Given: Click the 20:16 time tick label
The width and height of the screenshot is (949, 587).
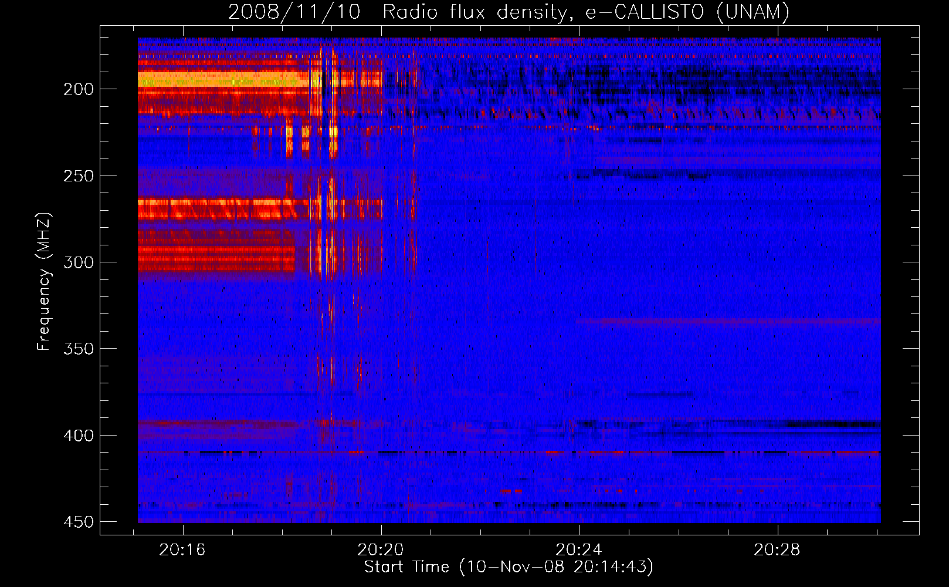Looking at the screenshot, I should pyautogui.click(x=182, y=550).
